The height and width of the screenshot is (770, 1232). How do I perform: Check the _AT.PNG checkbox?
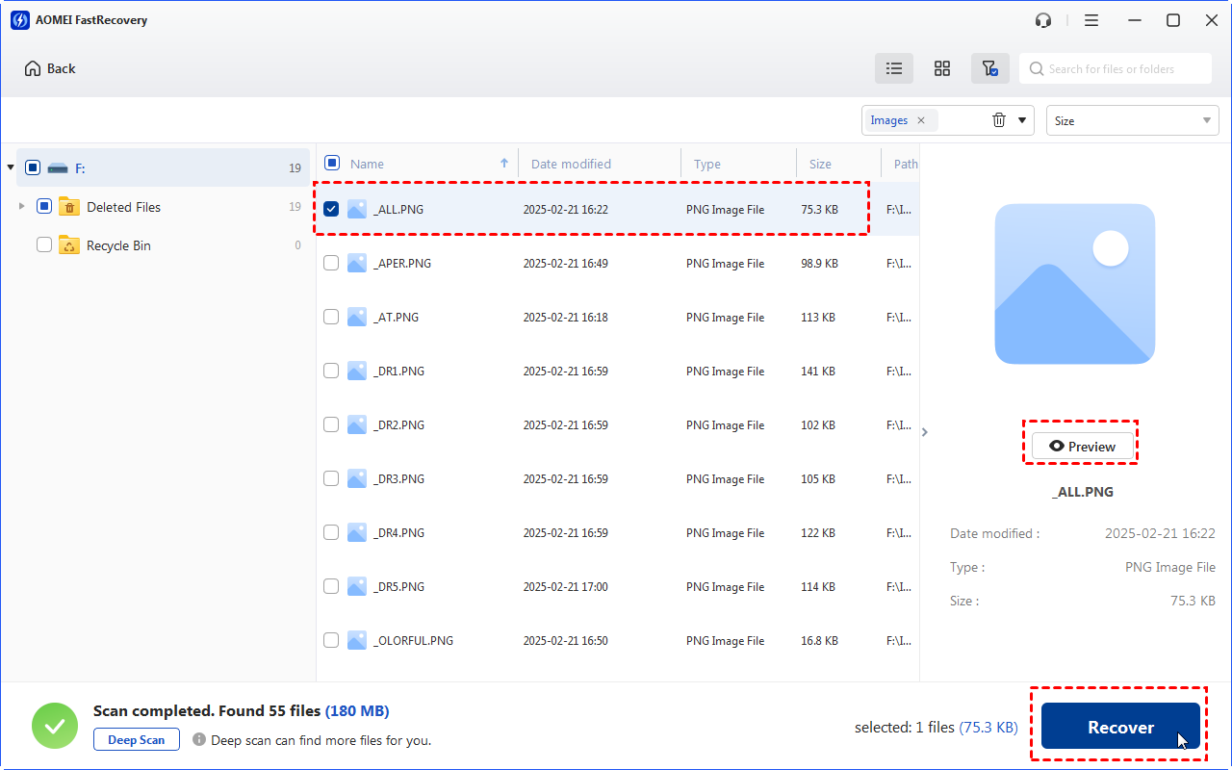point(331,317)
